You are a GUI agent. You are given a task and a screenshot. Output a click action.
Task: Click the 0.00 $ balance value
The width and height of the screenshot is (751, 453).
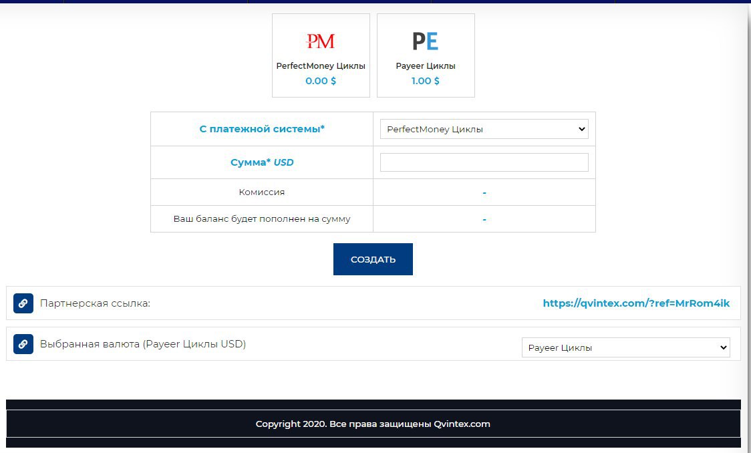click(321, 81)
